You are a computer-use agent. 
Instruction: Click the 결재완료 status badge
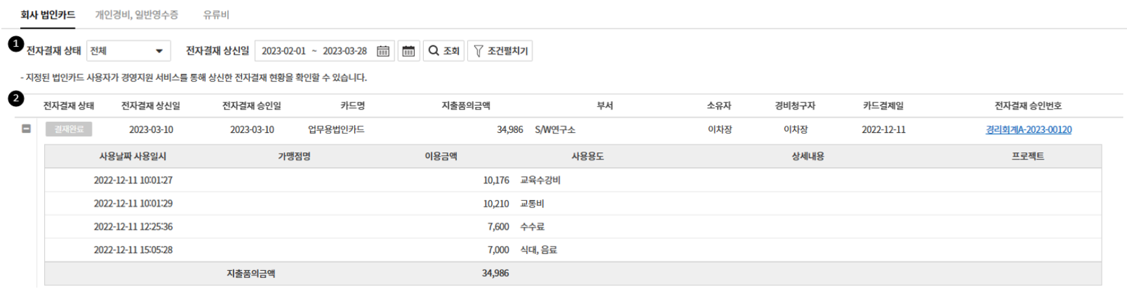pyautogui.click(x=69, y=130)
